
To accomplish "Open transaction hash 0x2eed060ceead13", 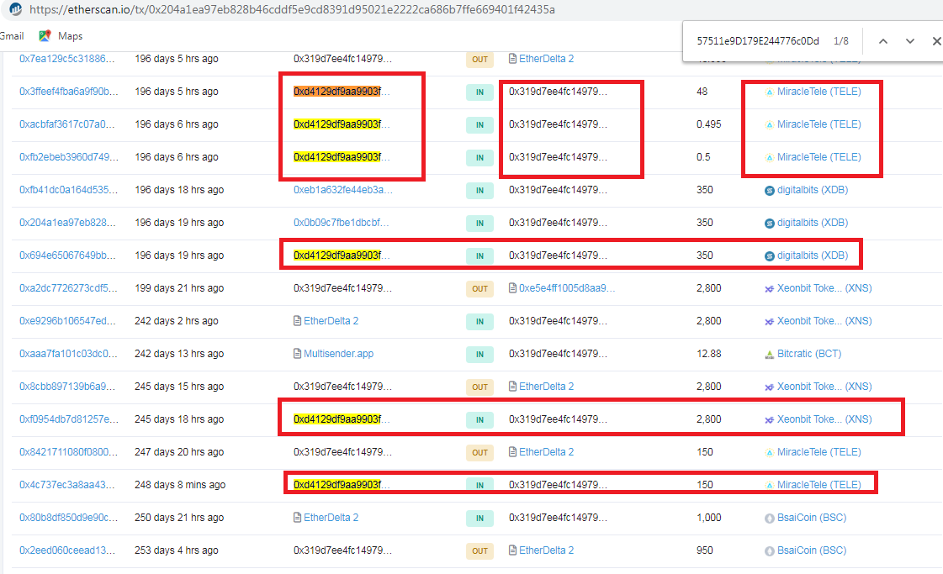I will click(67, 550).
